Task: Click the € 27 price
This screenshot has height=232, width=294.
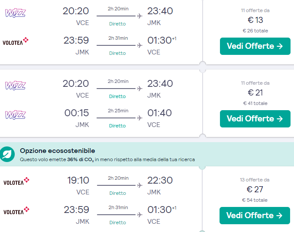Action: (x=255, y=189)
